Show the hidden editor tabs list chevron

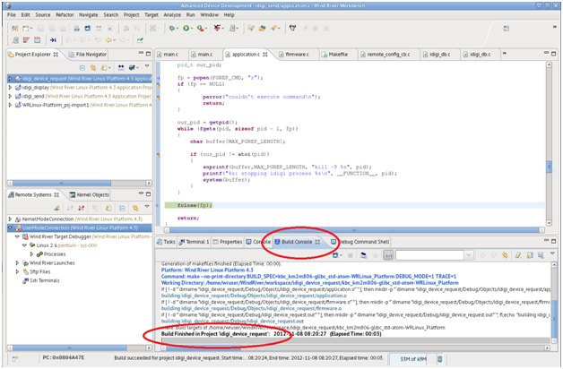pyautogui.click(x=505, y=54)
